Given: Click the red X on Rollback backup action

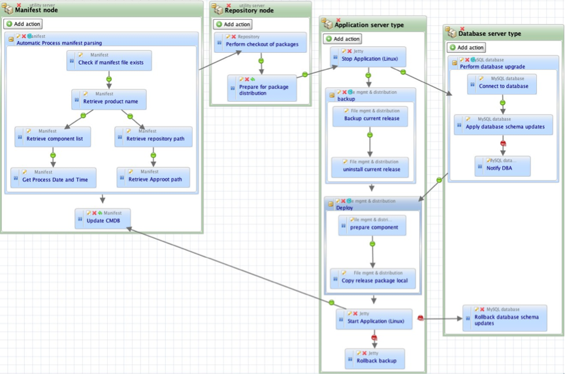Looking at the screenshot, I should [x=364, y=353].
